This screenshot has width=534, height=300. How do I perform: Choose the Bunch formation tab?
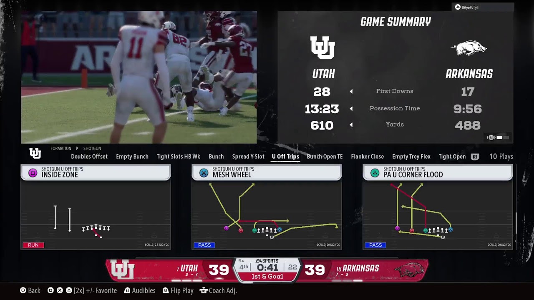point(216,157)
